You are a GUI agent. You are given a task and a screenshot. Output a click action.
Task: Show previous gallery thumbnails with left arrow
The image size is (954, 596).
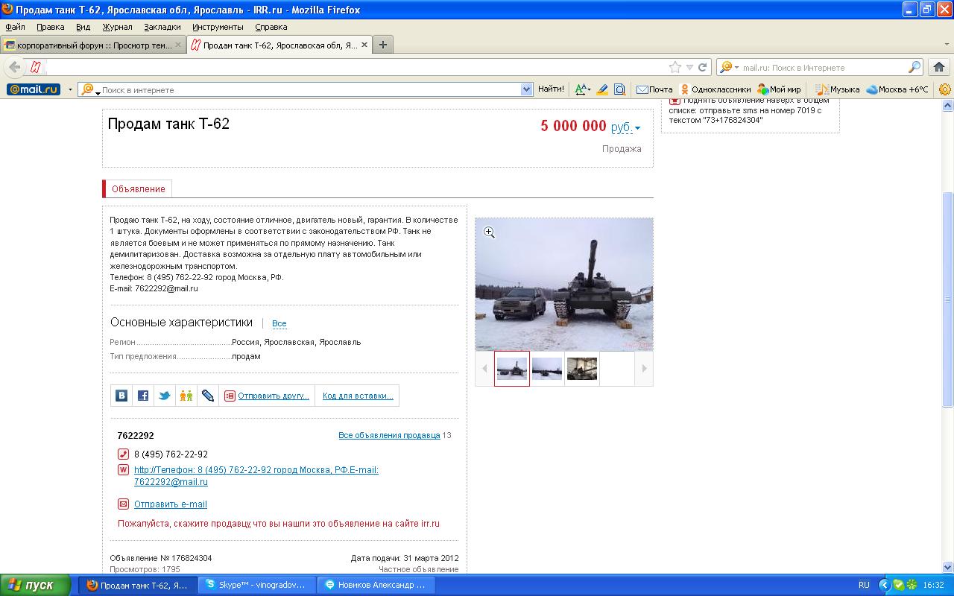tap(484, 368)
